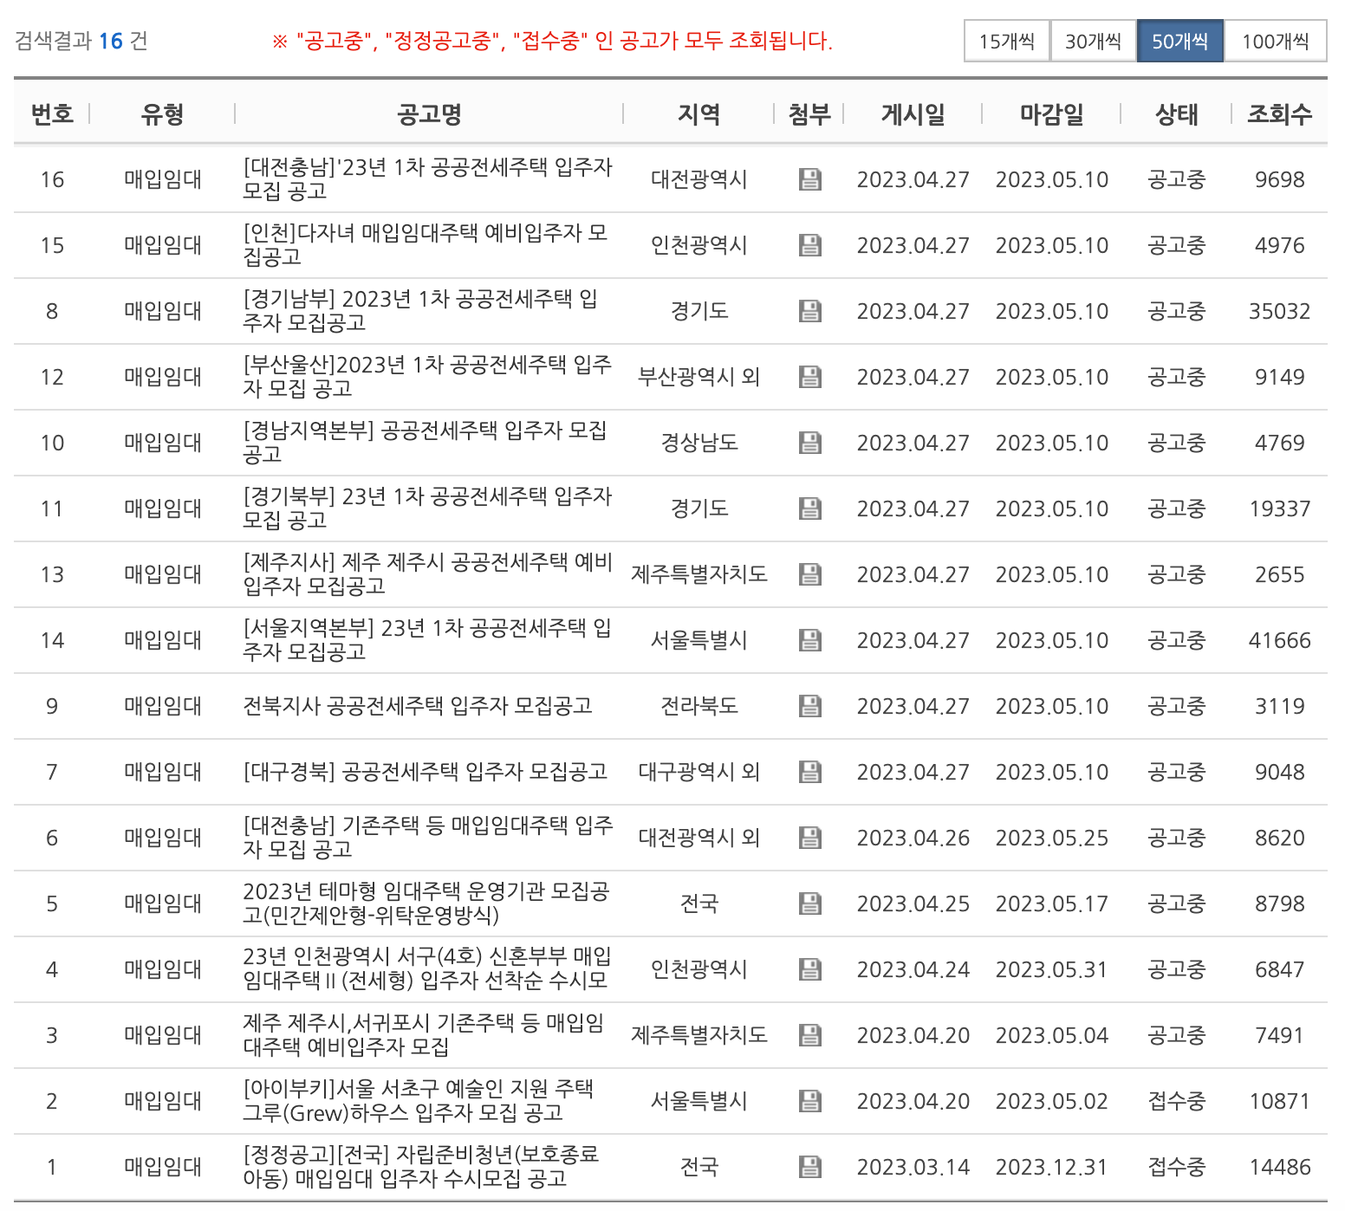
Task: Open notice [아이부키]서울 서초구 예술인 지원 주택
Action: click(419, 1101)
